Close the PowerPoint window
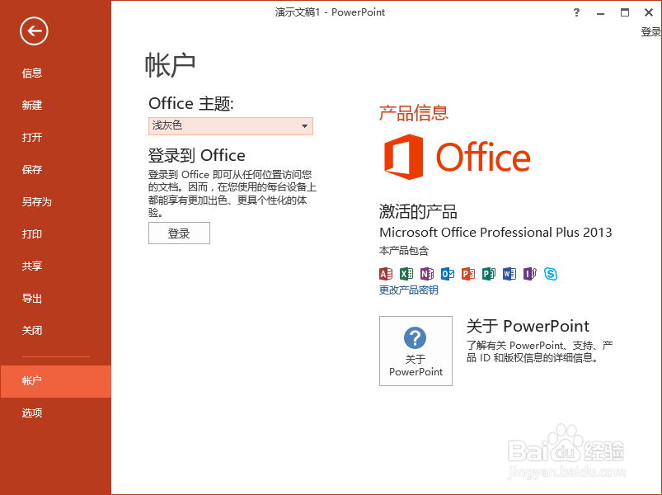 click(649, 12)
